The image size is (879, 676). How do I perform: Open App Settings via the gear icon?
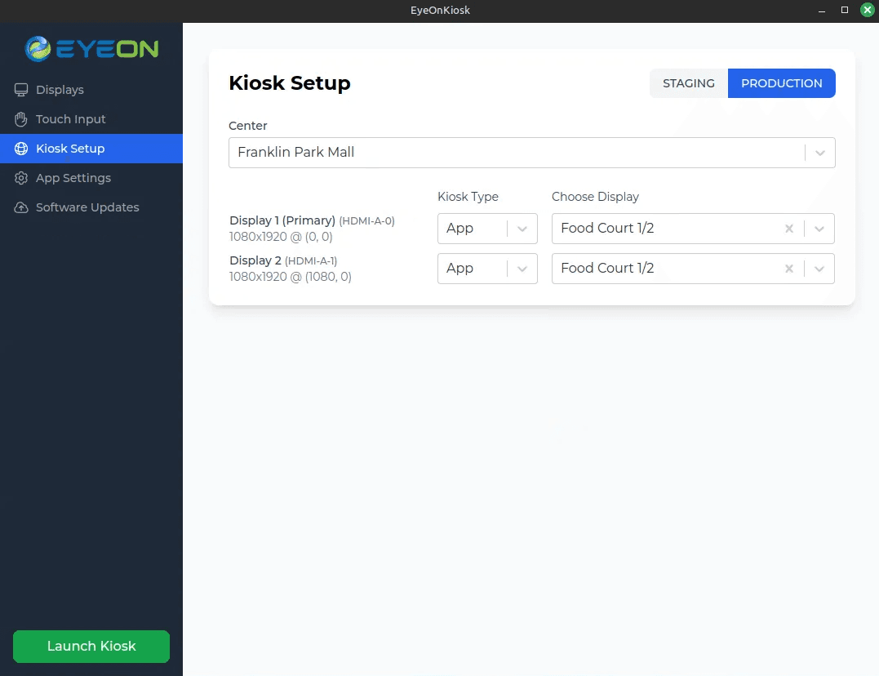tap(20, 178)
